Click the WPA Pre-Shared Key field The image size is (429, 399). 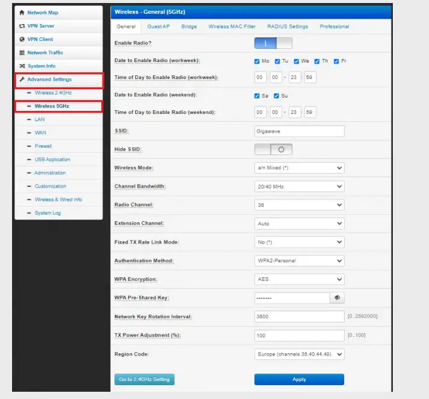[292, 298]
